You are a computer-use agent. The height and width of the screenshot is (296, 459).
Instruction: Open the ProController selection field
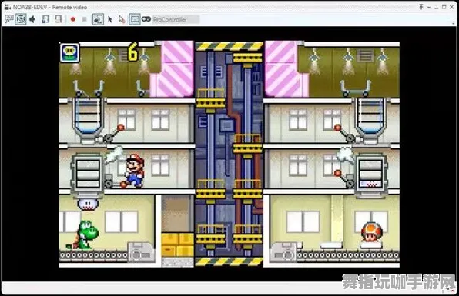pos(176,19)
